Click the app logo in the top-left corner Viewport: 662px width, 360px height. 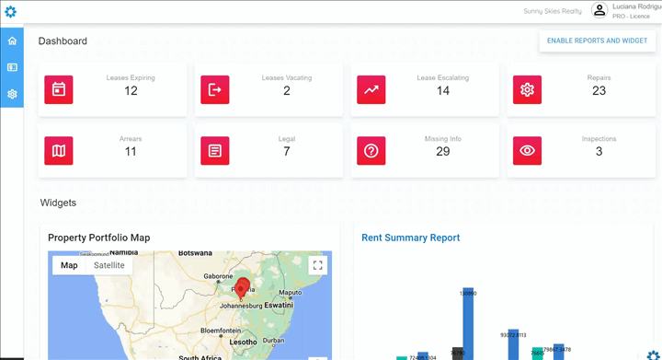(10, 11)
